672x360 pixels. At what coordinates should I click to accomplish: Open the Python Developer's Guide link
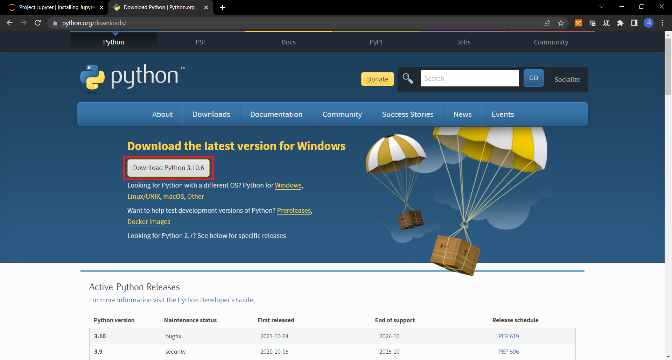(171, 300)
